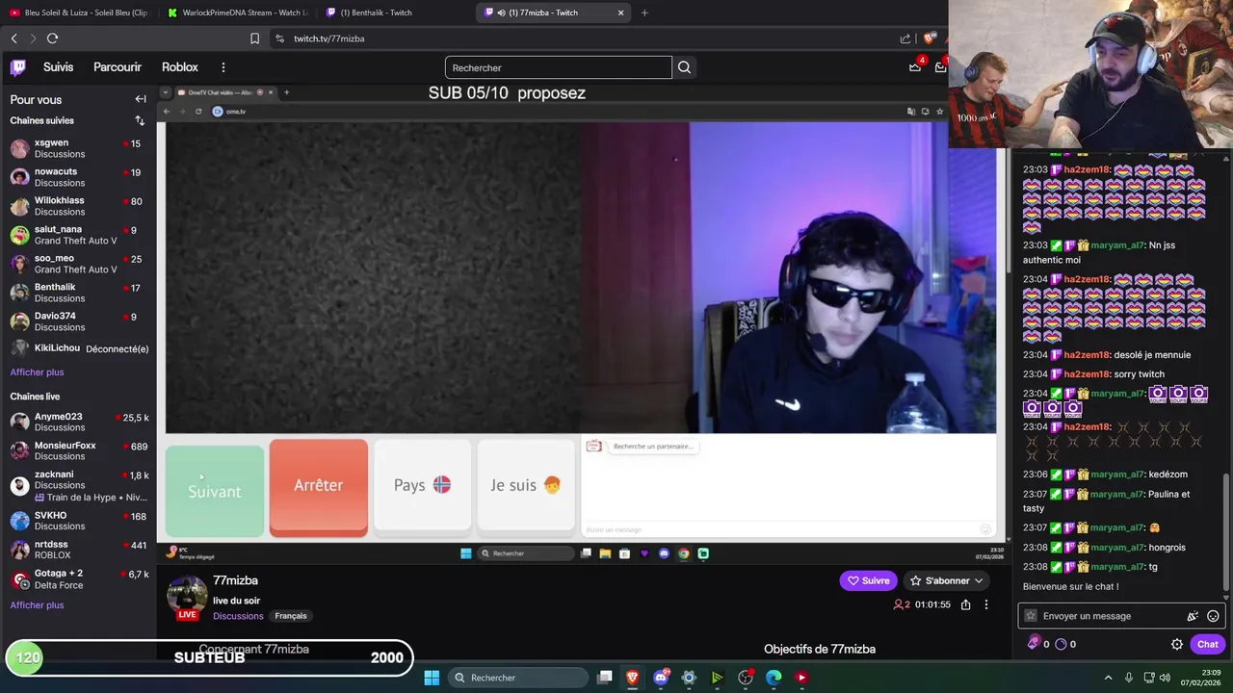
Task: Open the Brave share icon near address bar
Action: point(905,38)
